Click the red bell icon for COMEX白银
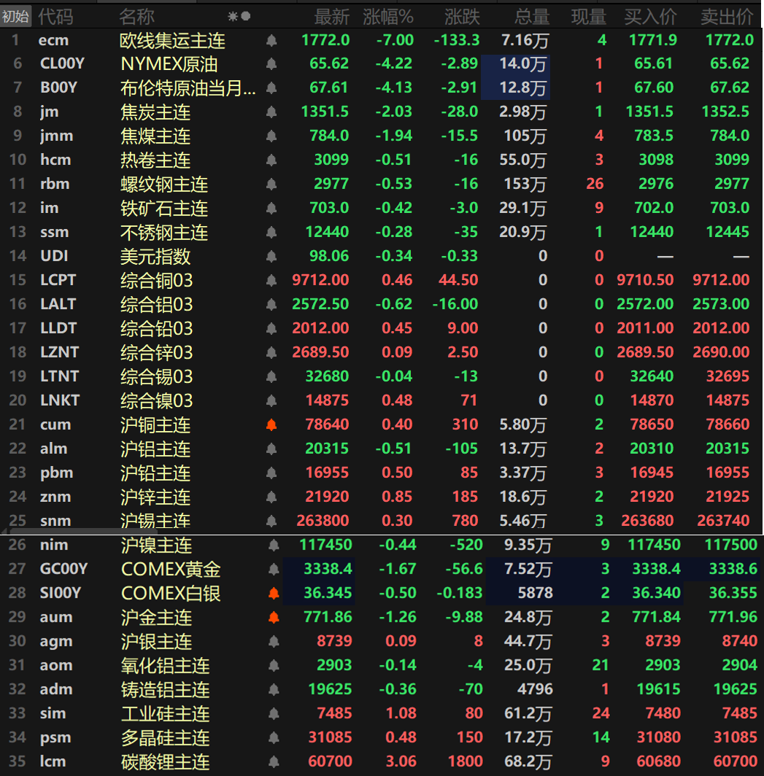This screenshot has height=776, width=764. pyautogui.click(x=274, y=593)
